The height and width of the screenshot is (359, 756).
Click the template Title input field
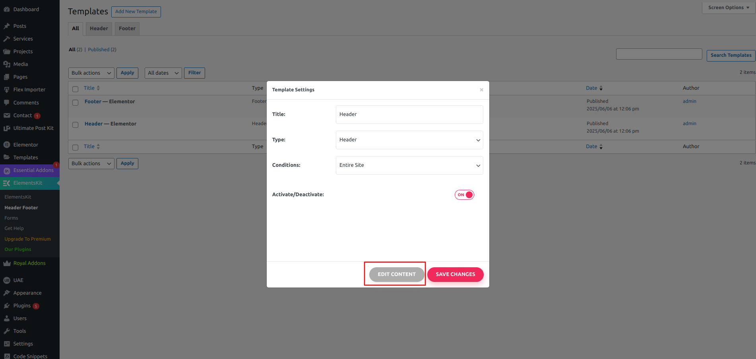pyautogui.click(x=409, y=114)
